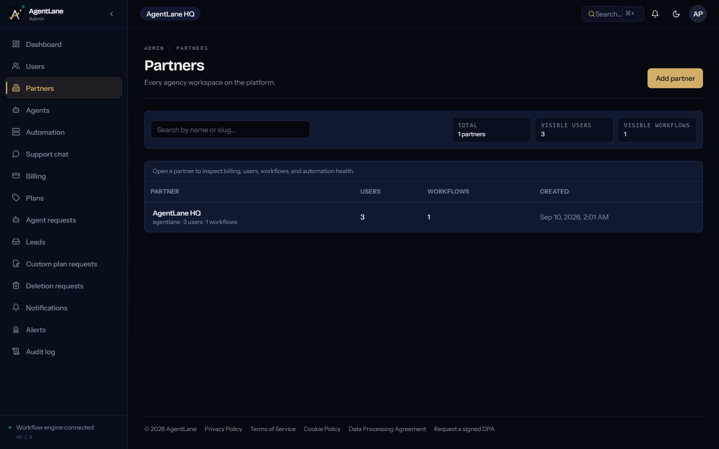Click PARTNERS in the breadcrumb
The height and width of the screenshot is (449, 719).
click(x=192, y=48)
